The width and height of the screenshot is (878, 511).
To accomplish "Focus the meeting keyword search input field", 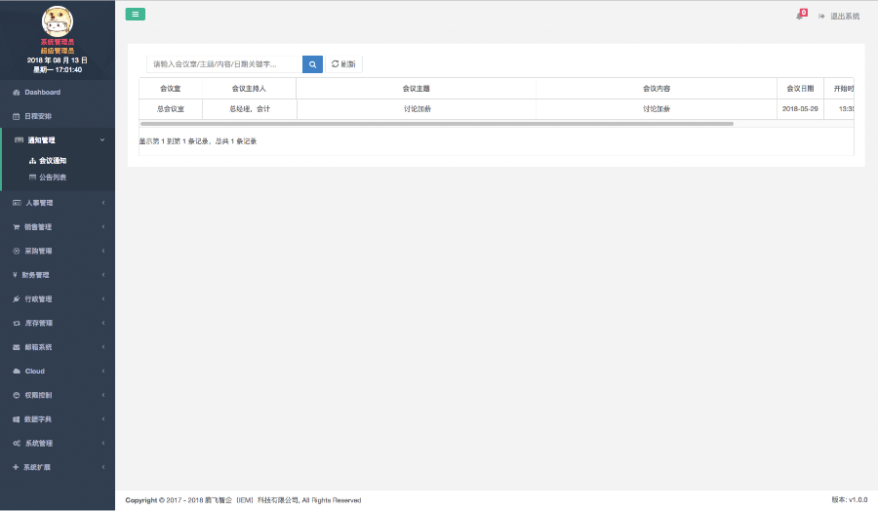I will 224,64.
